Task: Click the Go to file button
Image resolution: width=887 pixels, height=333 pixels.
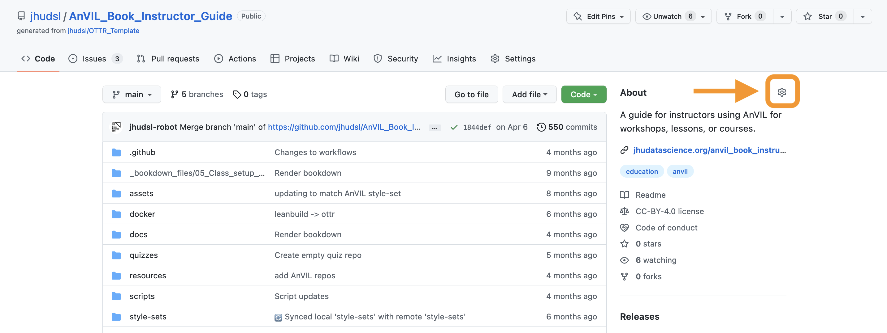Action: click(x=471, y=94)
